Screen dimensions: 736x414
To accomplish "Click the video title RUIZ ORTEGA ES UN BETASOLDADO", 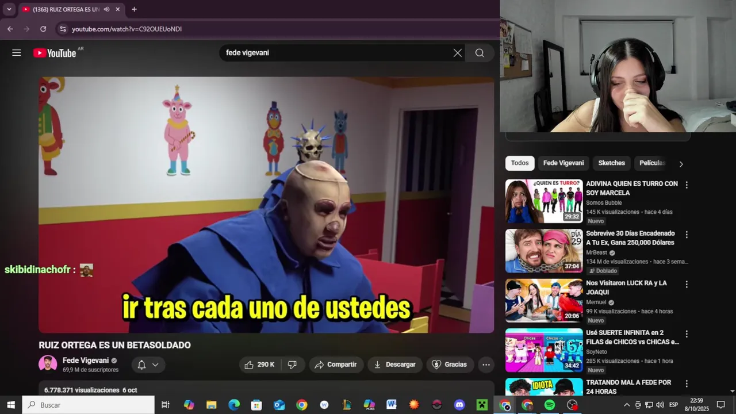I will pyautogui.click(x=114, y=345).
